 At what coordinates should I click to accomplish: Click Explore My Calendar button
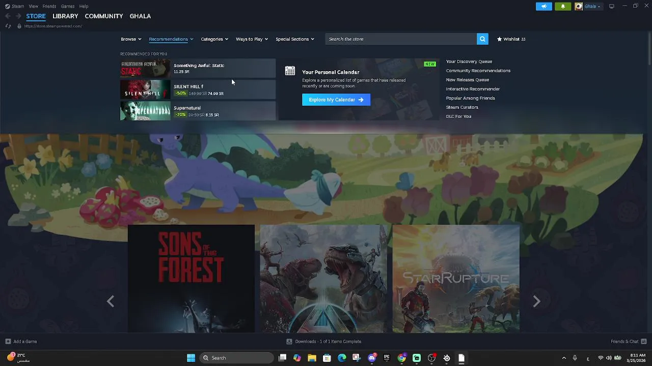coord(336,100)
